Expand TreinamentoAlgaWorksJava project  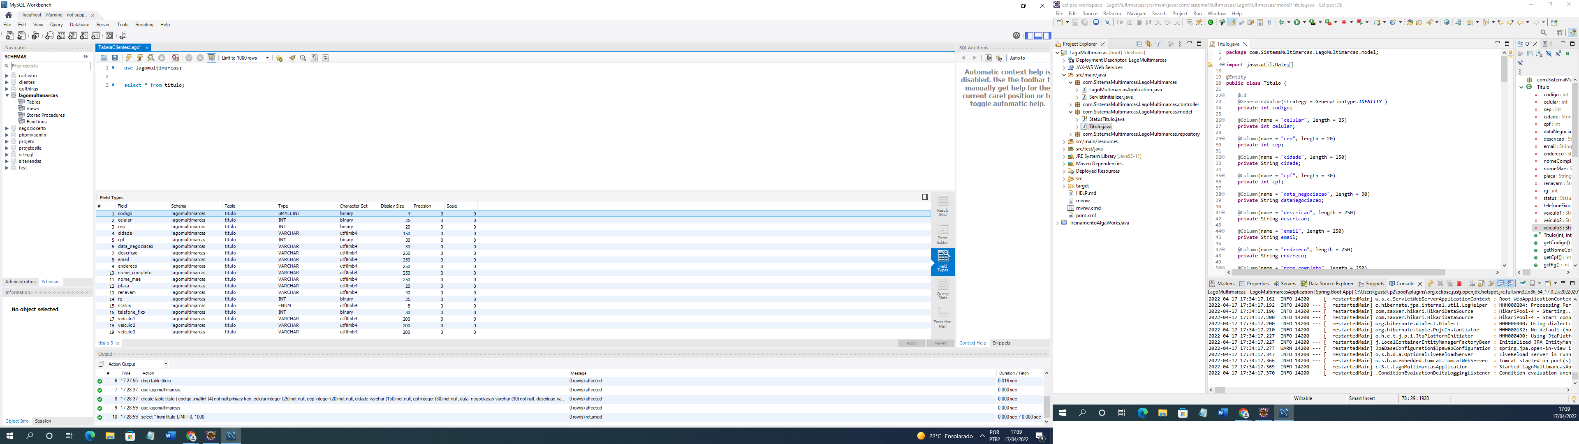tap(1057, 222)
